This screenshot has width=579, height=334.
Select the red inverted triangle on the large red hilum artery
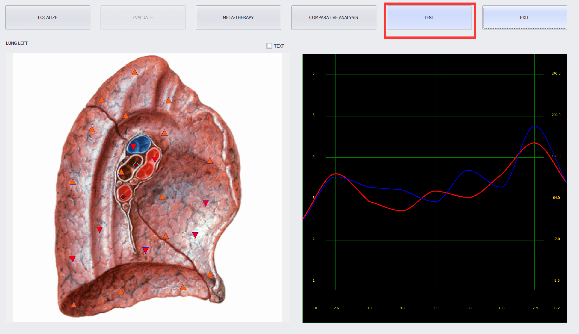coord(155,160)
